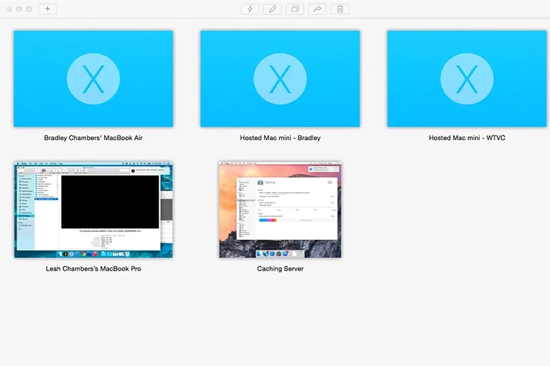Click the duplicate screen icon
The width and height of the screenshot is (550, 366).
(x=295, y=9)
